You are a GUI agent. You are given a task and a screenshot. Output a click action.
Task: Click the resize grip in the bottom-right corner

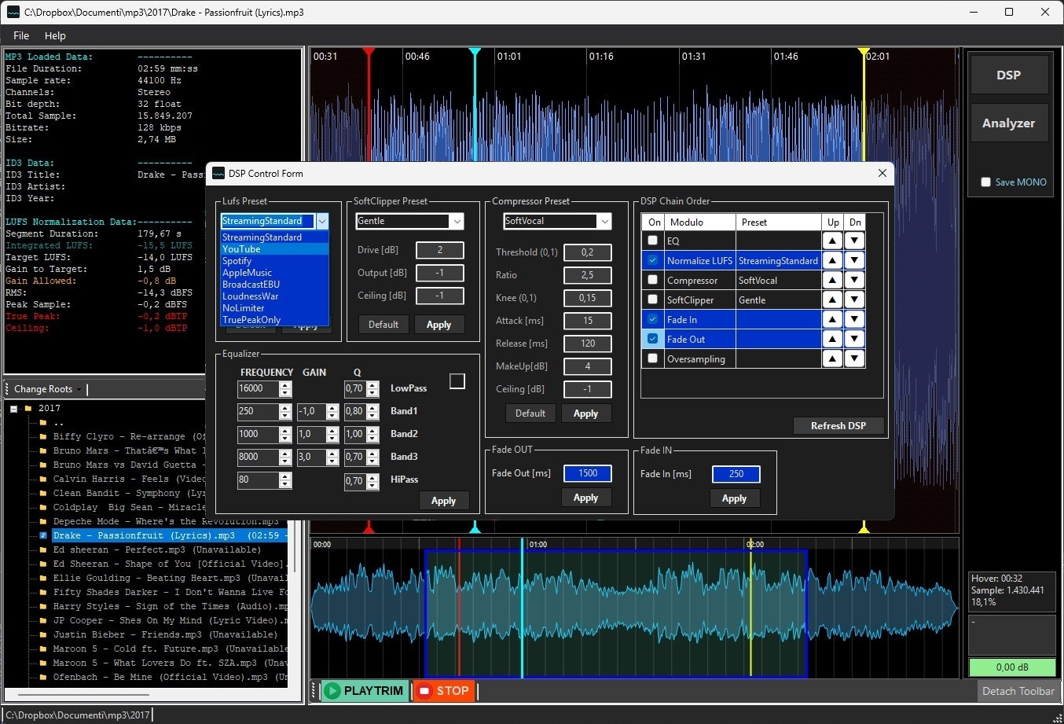pos(1057,717)
